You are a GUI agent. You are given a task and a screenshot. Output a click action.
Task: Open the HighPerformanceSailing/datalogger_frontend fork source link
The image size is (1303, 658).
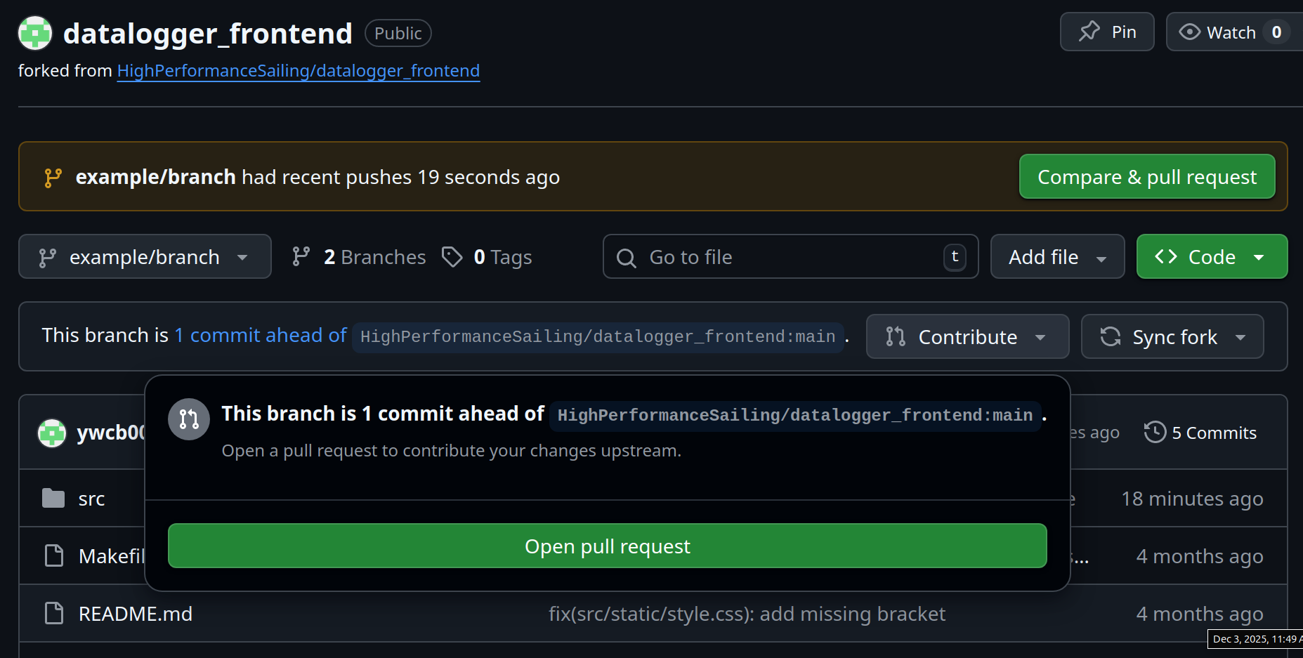[x=298, y=71]
